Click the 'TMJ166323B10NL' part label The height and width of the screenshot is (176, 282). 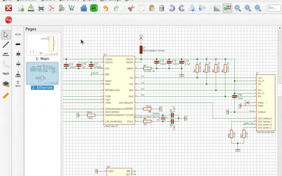[x=265, y=132]
